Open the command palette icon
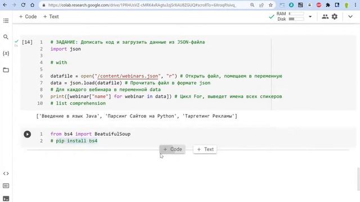This screenshot has height=202, width=360. (x=6, y=186)
